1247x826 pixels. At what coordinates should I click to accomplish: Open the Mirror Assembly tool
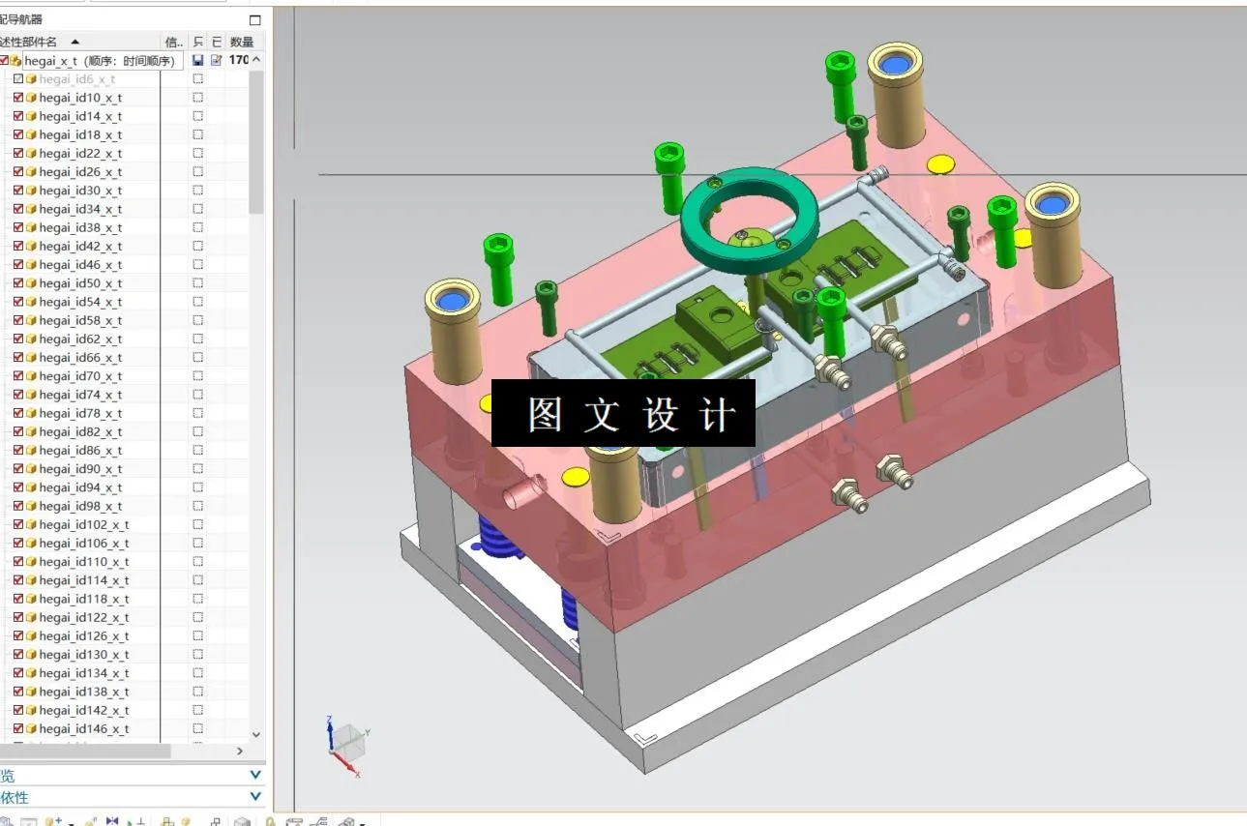pyautogui.click(x=112, y=819)
